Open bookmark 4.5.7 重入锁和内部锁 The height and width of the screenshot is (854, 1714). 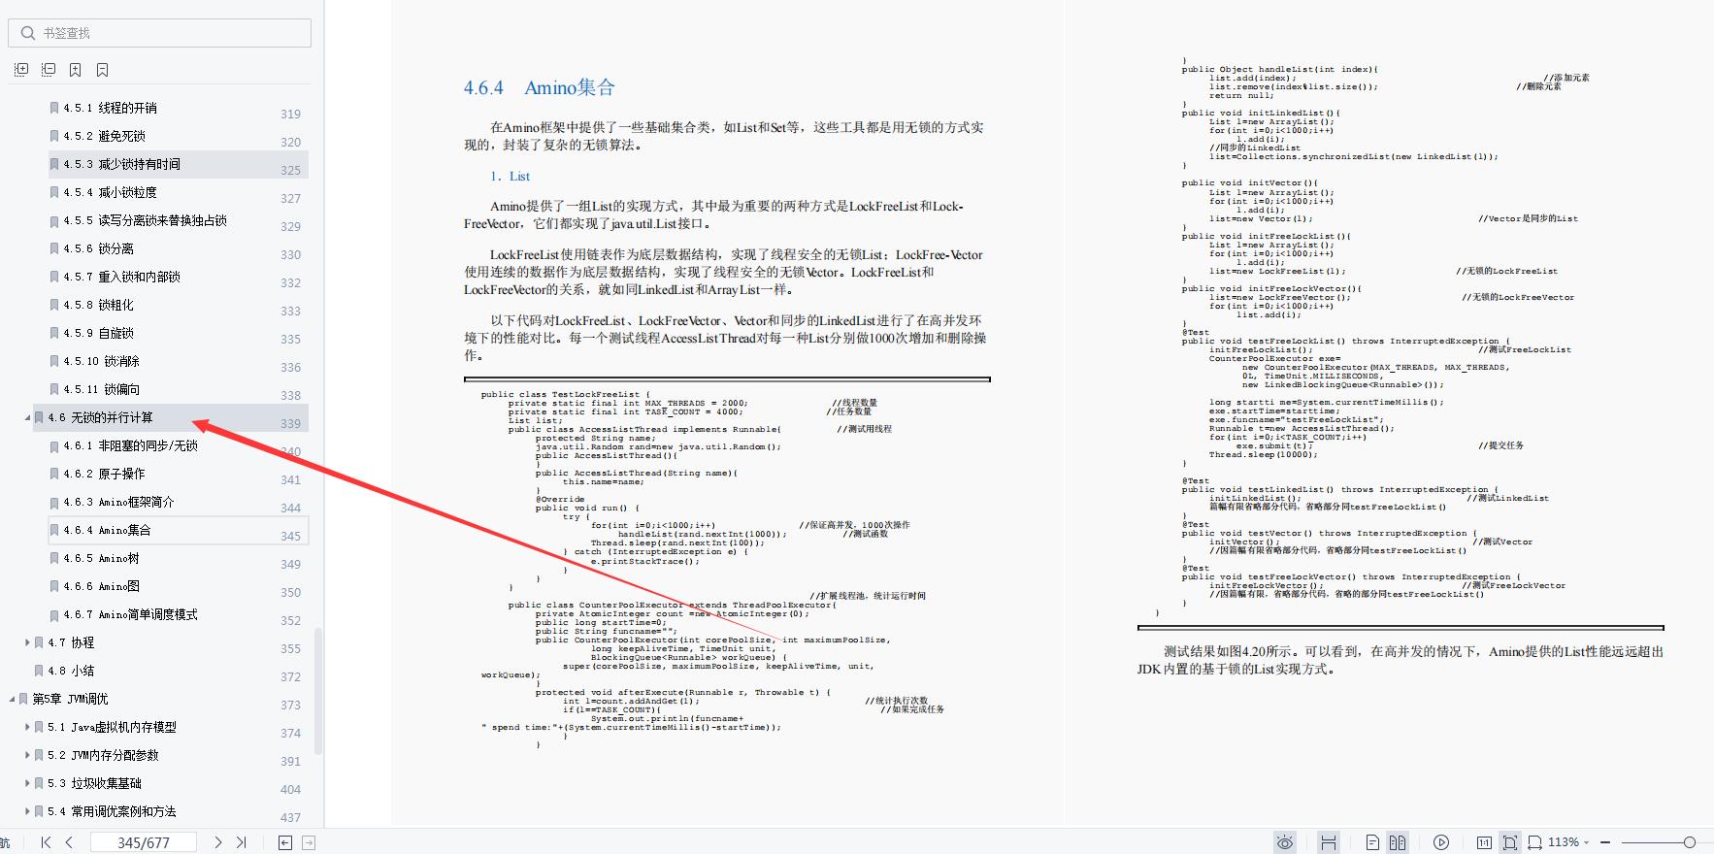point(121,277)
